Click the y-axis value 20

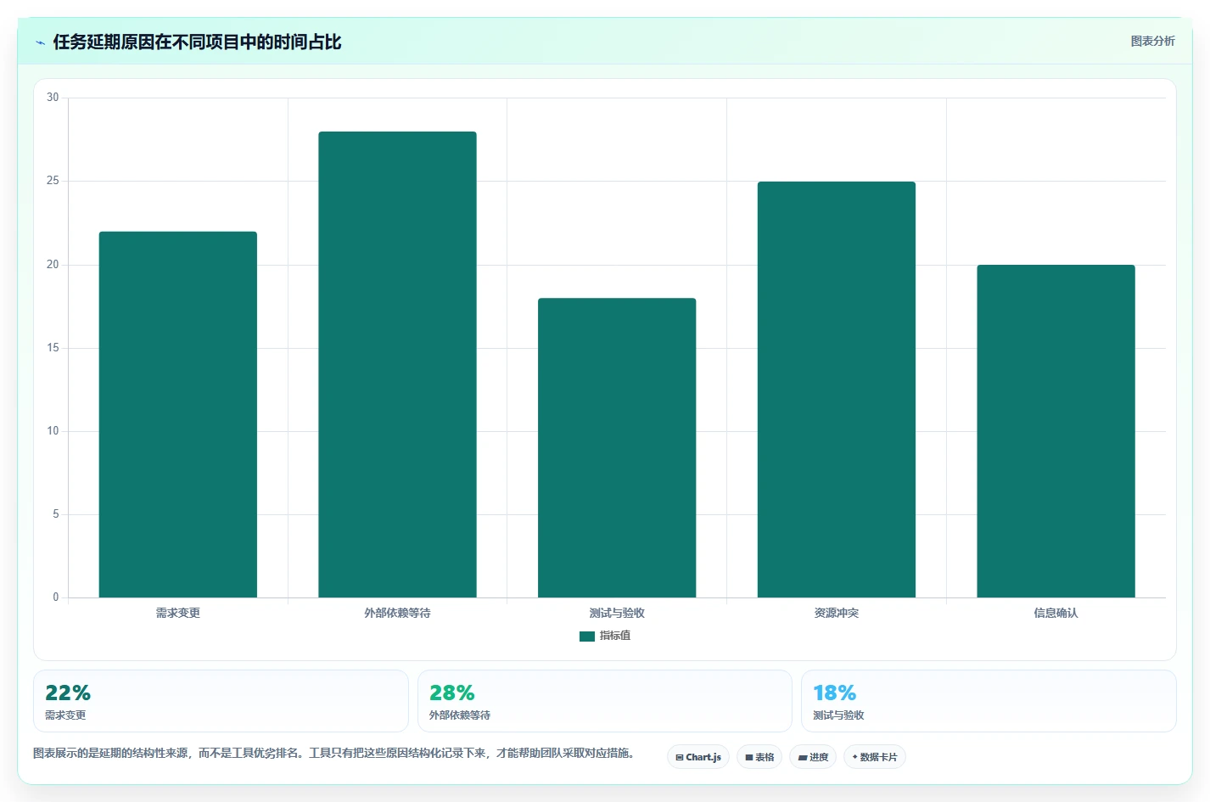click(x=53, y=265)
